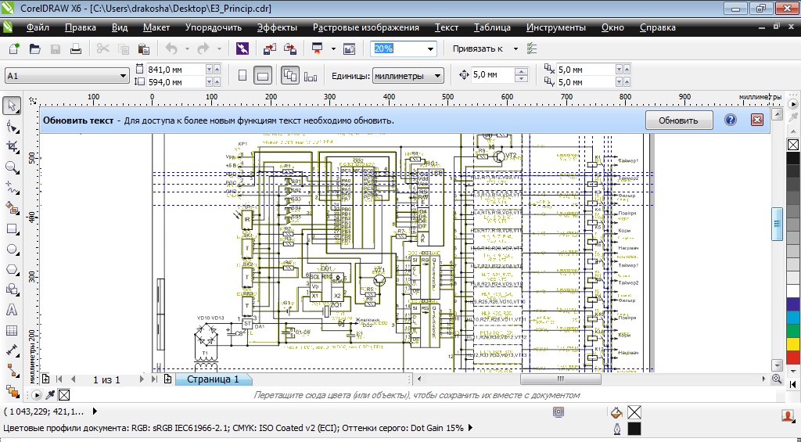801x442 pixels.
Task: Open the Файл menu
Action: (x=38, y=27)
